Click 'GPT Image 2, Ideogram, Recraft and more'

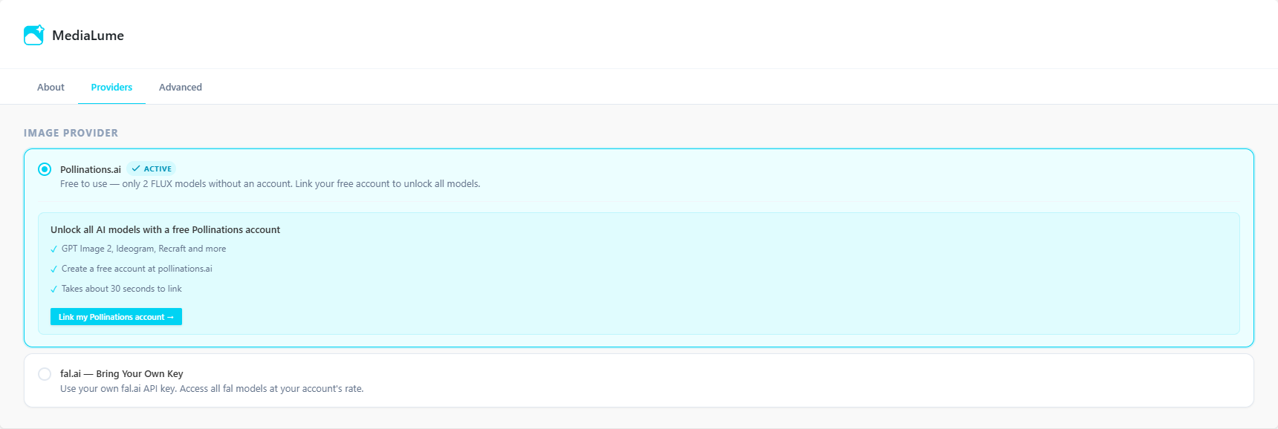coord(143,249)
